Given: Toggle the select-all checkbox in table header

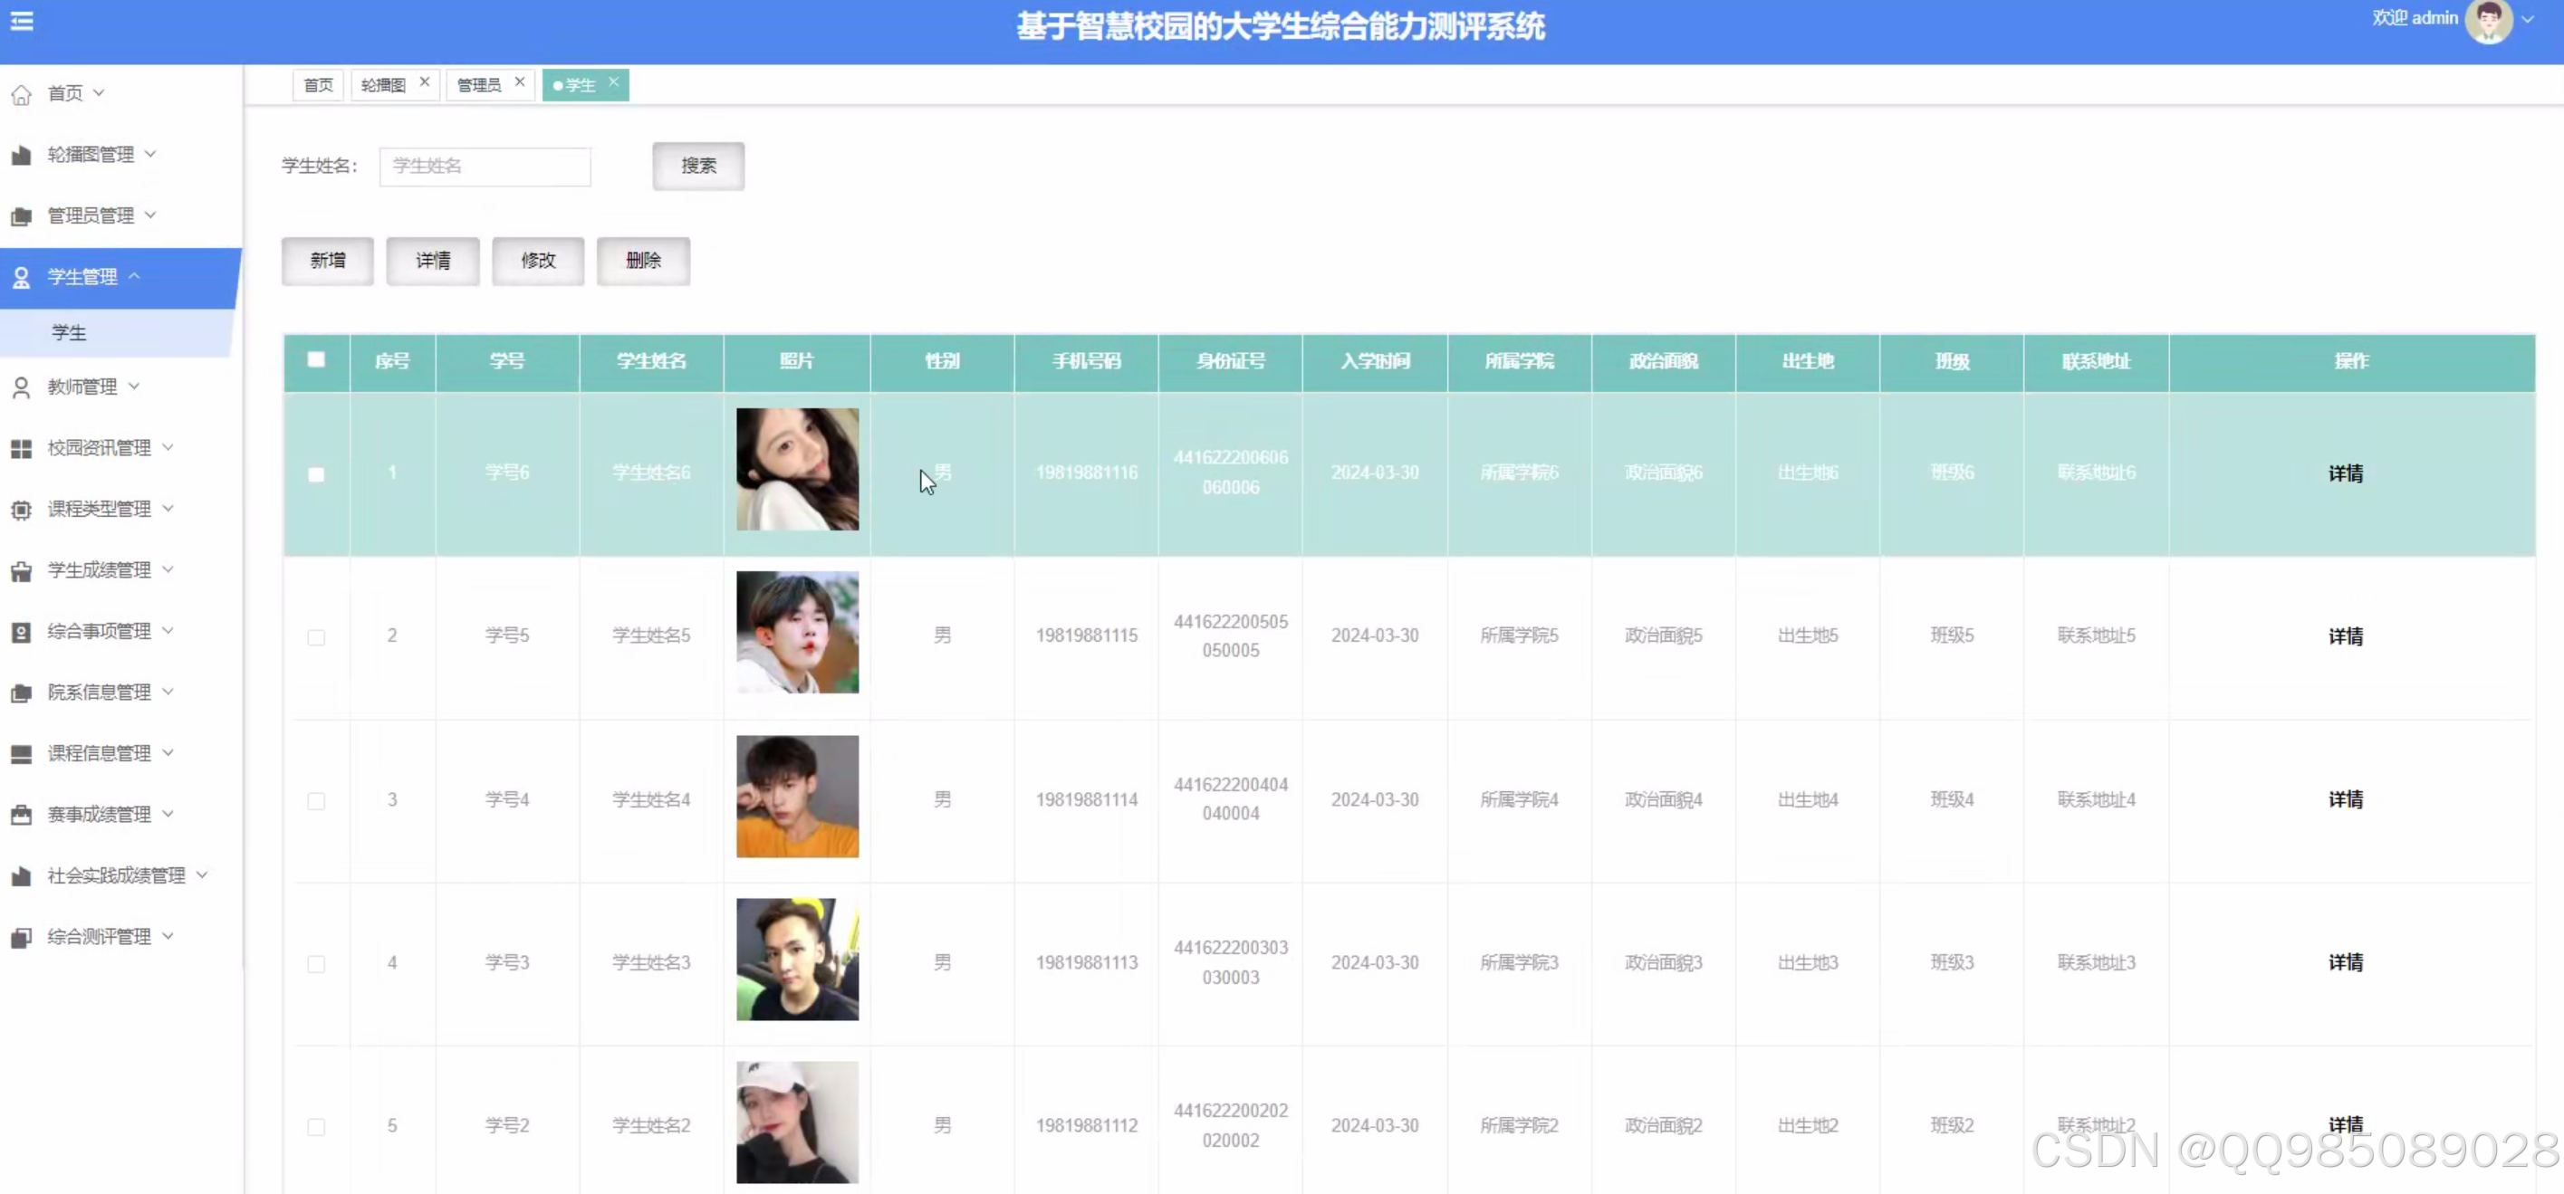Looking at the screenshot, I should pos(316,360).
